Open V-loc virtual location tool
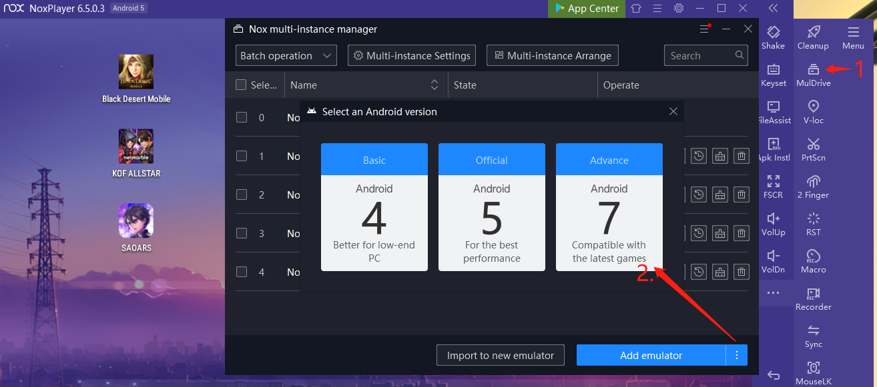Screen dimensions: 877x387 tap(813, 112)
